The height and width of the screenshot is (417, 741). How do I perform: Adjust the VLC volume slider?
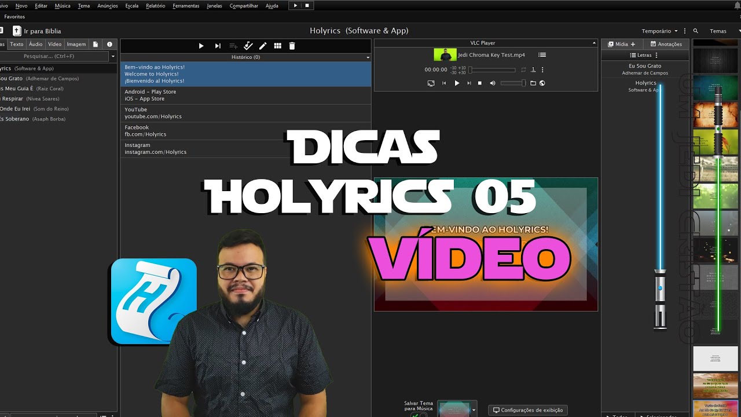pos(513,83)
